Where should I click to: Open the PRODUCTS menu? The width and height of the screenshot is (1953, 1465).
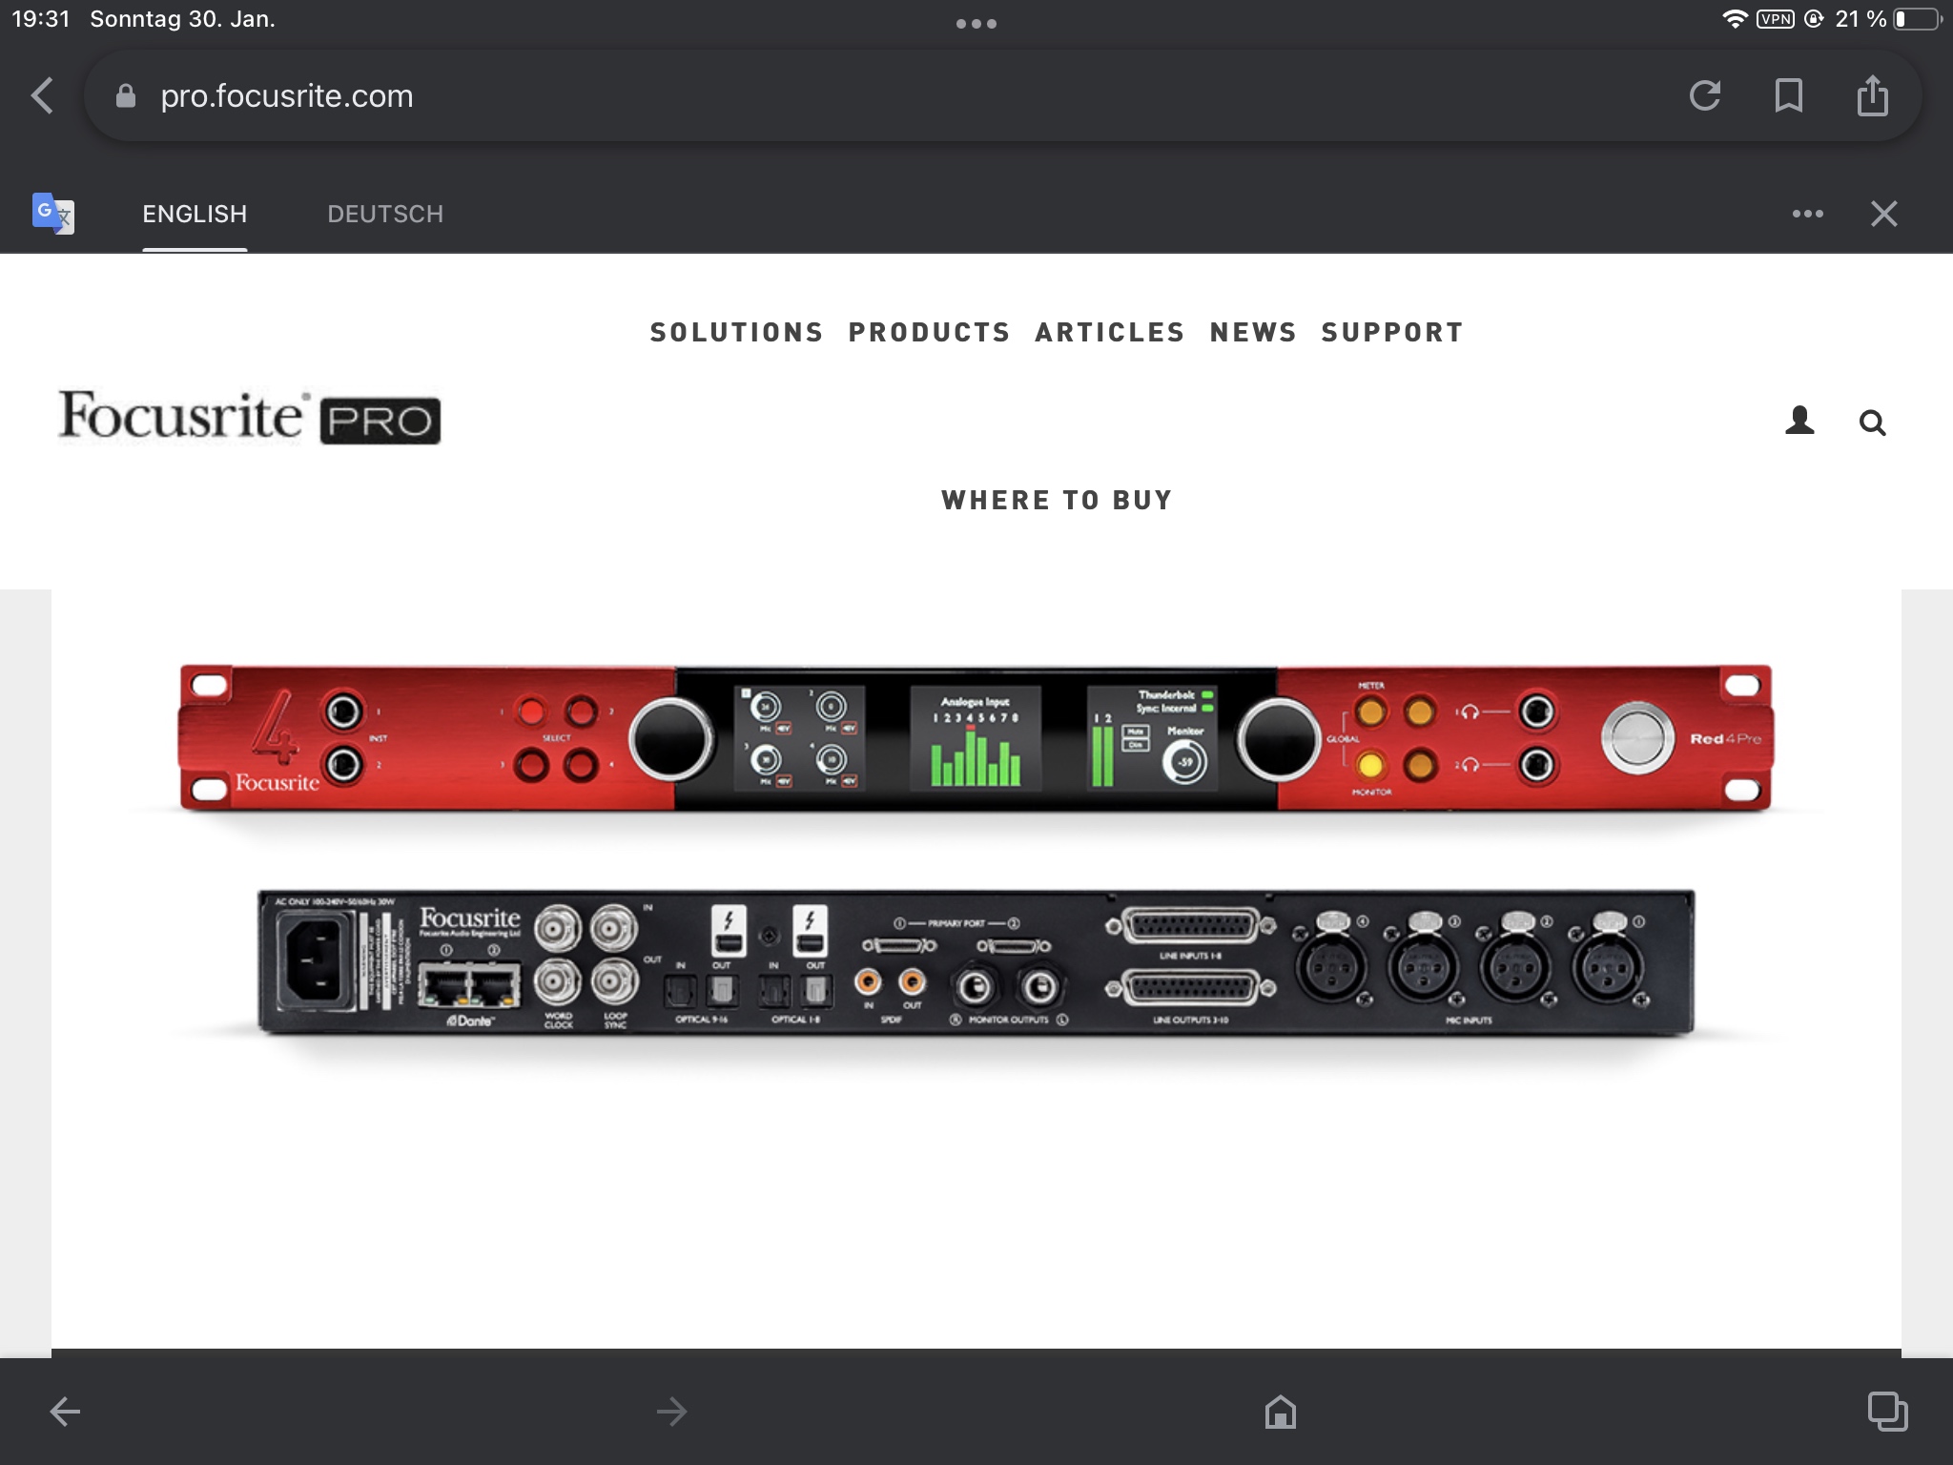[929, 332]
